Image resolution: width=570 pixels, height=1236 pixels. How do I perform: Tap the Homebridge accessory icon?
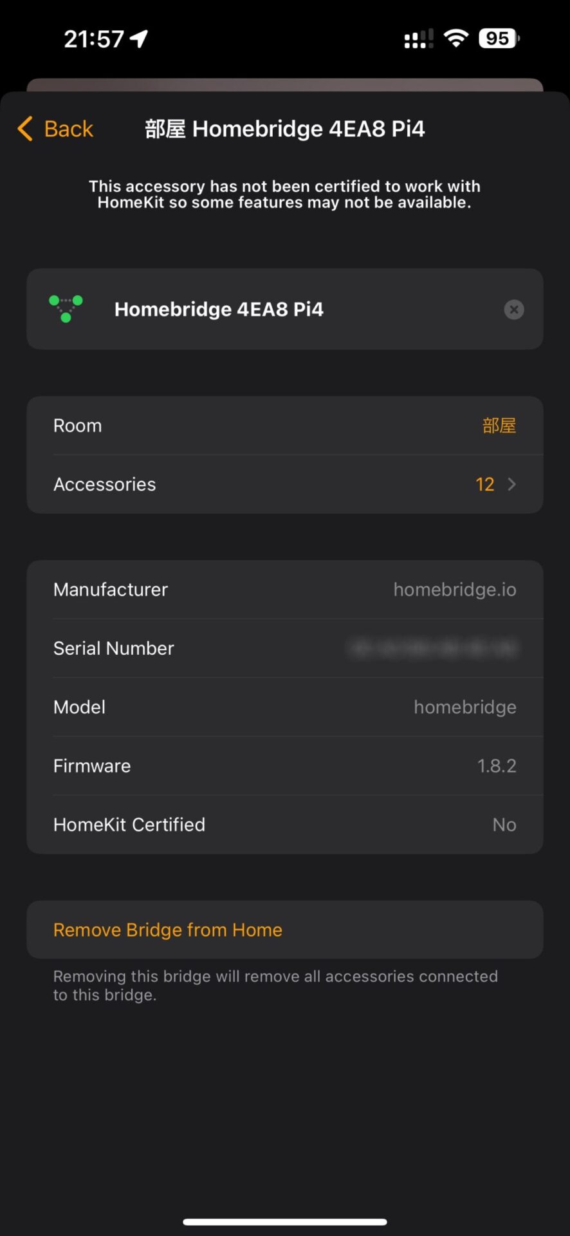(65, 309)
